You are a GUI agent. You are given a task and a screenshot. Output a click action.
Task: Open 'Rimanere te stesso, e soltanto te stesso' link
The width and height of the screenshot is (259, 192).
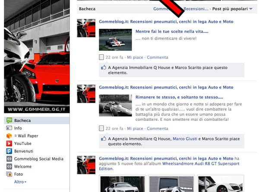tap(179, 97)
